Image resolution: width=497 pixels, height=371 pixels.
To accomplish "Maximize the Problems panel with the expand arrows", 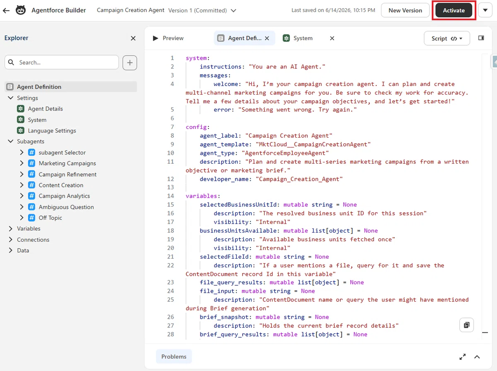I will (x=463, y=357).
